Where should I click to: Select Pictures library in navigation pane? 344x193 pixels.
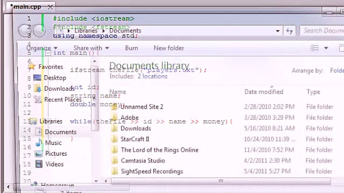56,153
